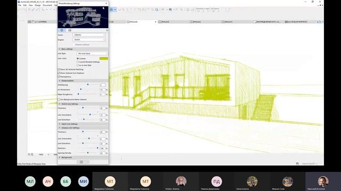Click Sketch Line Overstretch slider handle
Viewport: 341px width, 191px height.
[x=90, y=115]
